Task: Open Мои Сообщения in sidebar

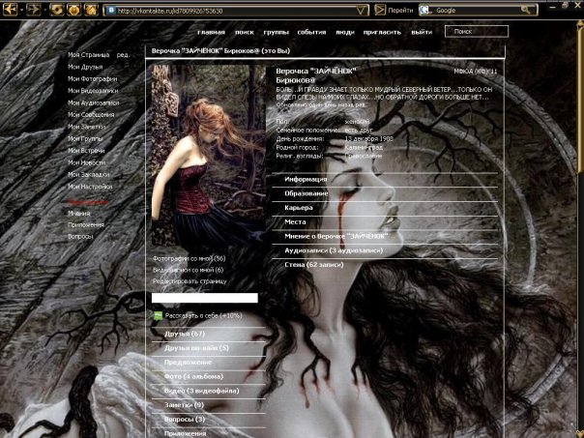Action: pyautogui.click(x=91, y=114)
